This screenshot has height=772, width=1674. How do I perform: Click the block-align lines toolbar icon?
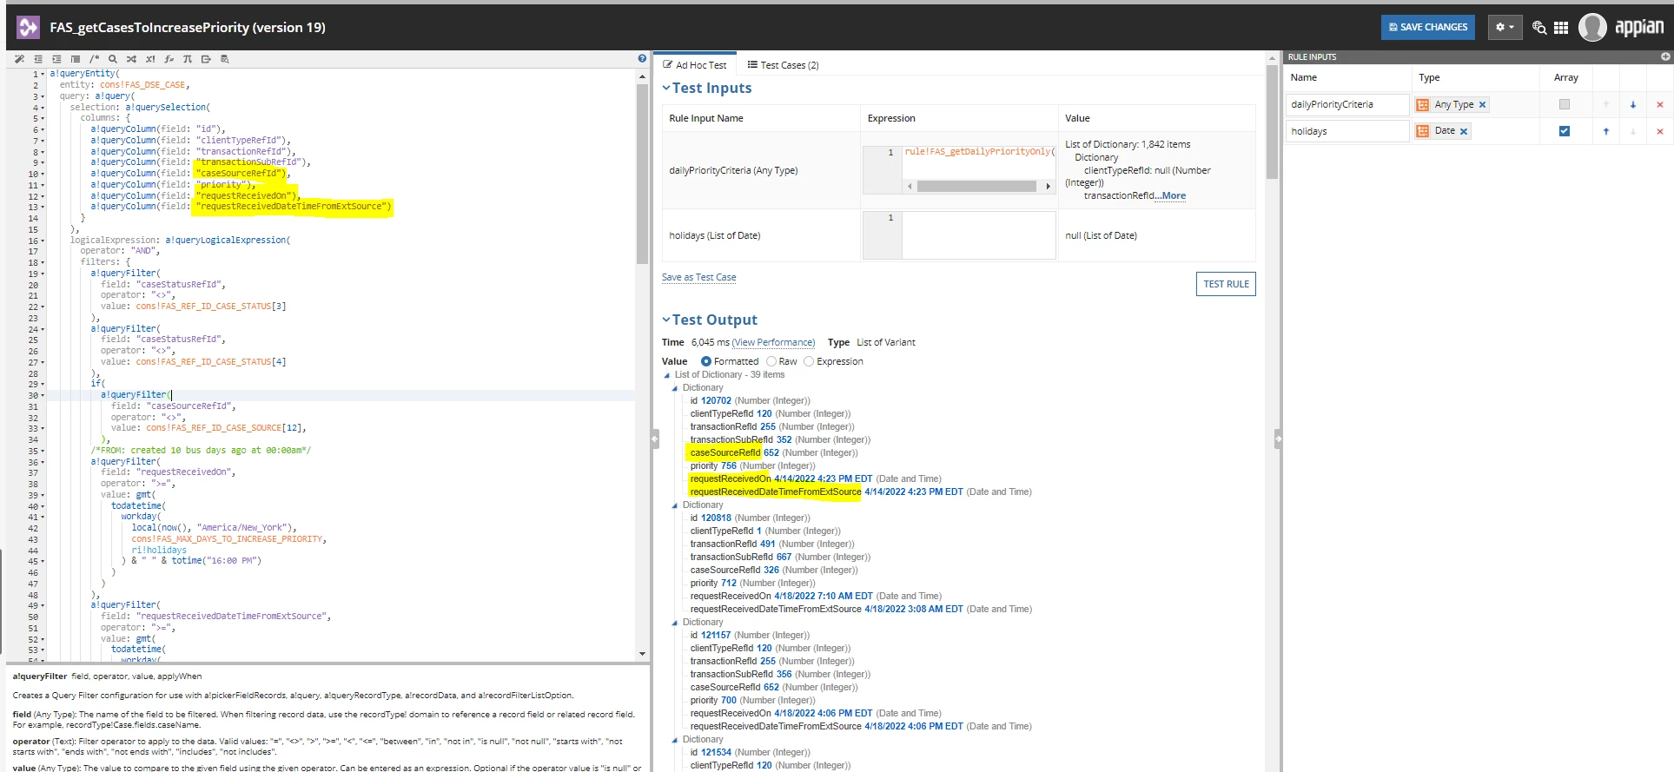76,59
